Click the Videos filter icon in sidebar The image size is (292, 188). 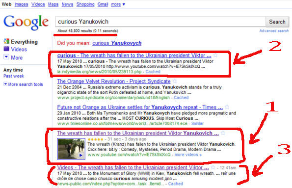[6, 49]
